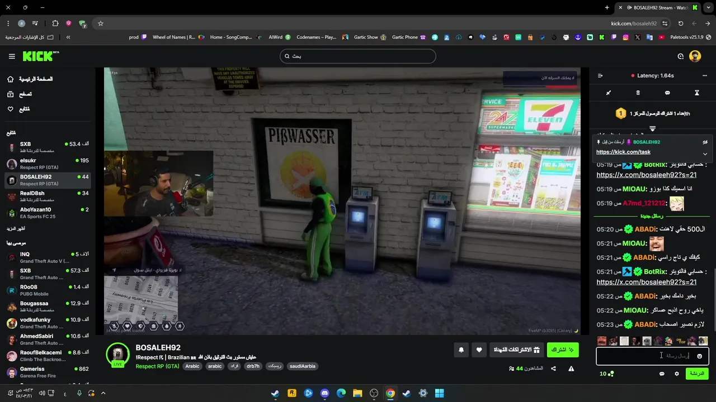
Task: Open the Kick hamburger sidebar menu
Action: [x=12, y=56]
